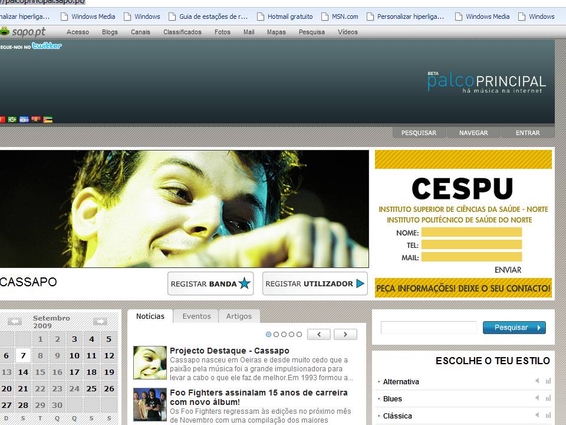Switch to the Artigos tab
This screenshot has width=566, height=425.
(239, 316)
